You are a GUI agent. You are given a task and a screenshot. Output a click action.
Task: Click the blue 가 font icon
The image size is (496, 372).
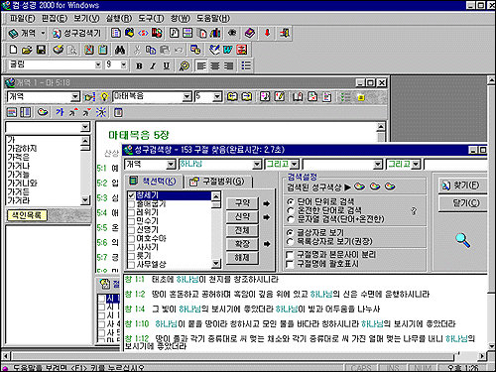pos(60,112)
